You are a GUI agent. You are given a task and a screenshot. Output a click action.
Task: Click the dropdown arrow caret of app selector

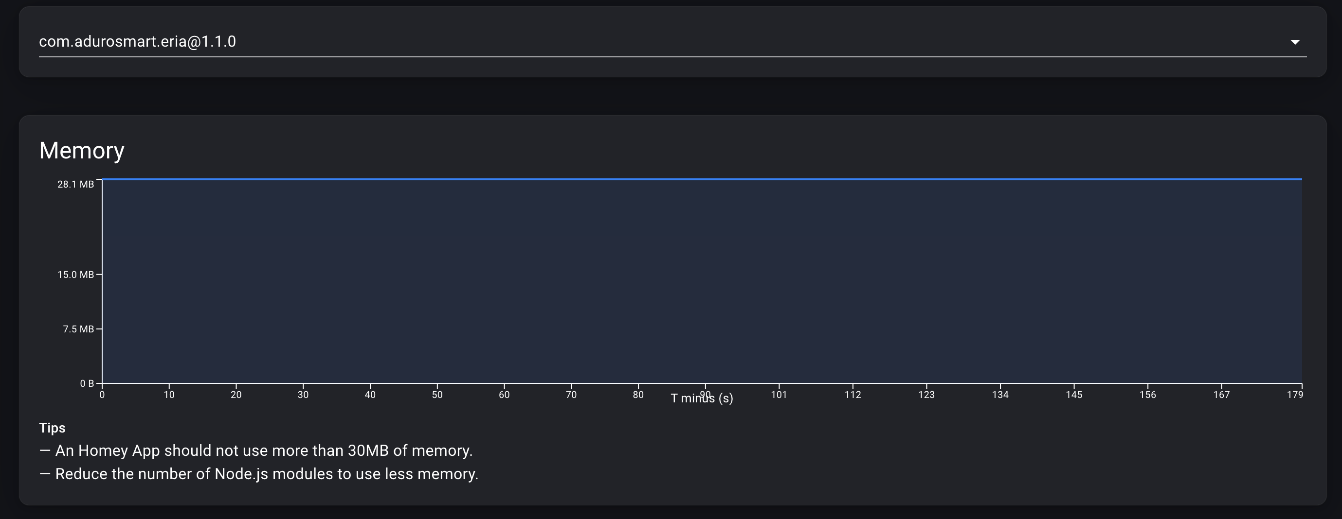tap(1295, 42)
